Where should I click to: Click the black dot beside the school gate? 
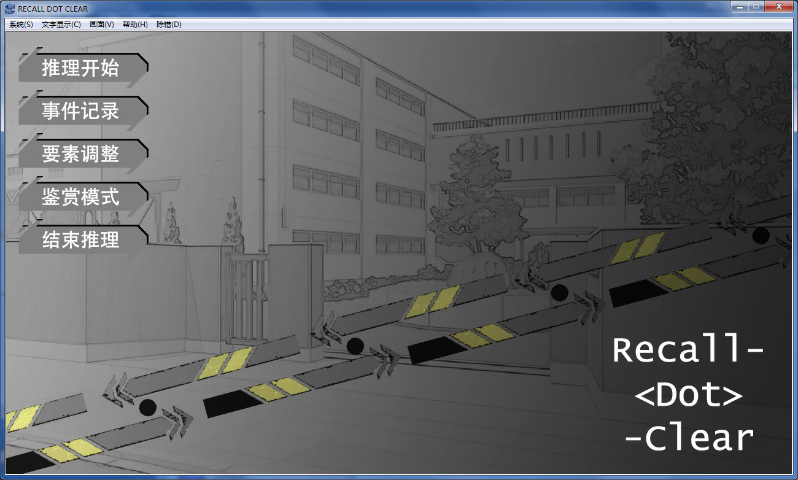pos(355,346)
